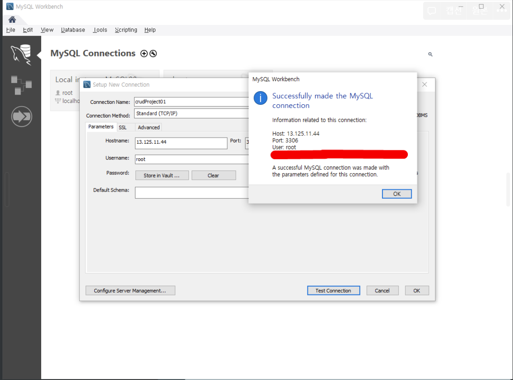513x380 pixels.
Task: Open the Models sidebar icon
Action: point(21,85)
